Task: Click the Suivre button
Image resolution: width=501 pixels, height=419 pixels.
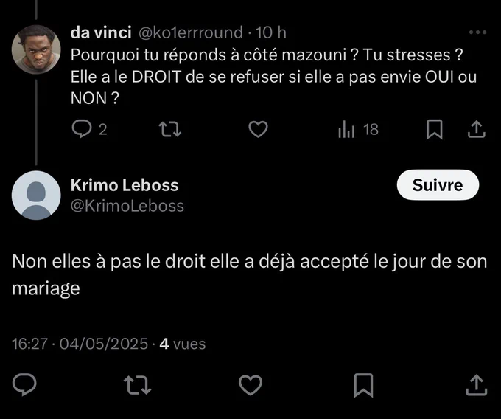Action: [438, 185]
